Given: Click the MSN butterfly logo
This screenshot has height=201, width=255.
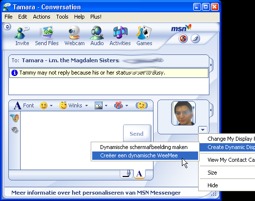Looking at the screenshot, I should tap(181, 28).
